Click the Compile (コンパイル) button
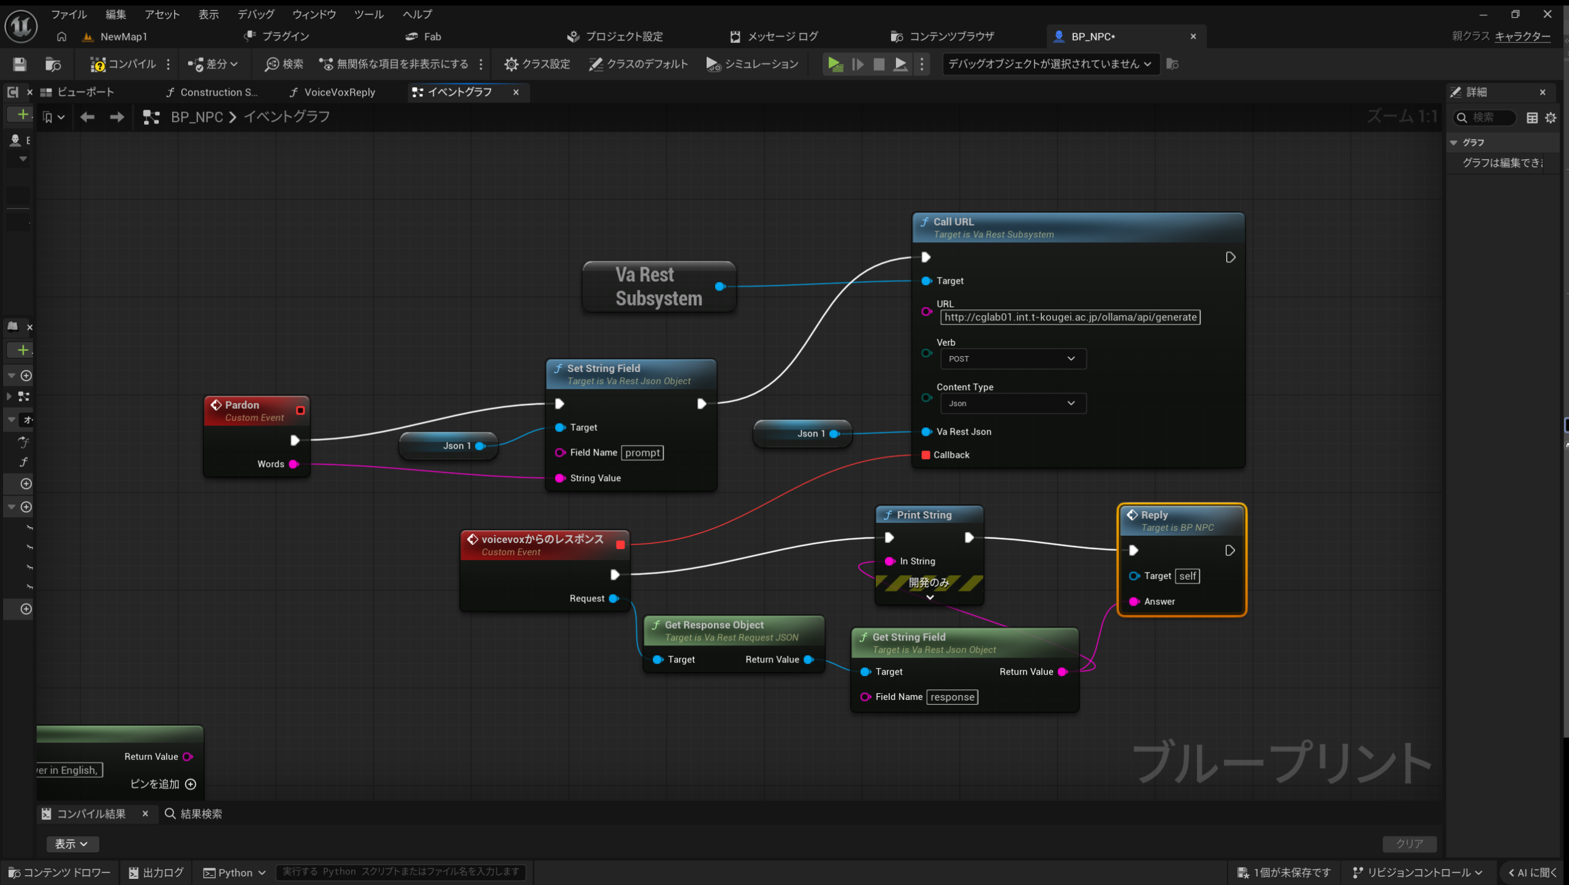The image size is (1569, 885). pos(123,64)
